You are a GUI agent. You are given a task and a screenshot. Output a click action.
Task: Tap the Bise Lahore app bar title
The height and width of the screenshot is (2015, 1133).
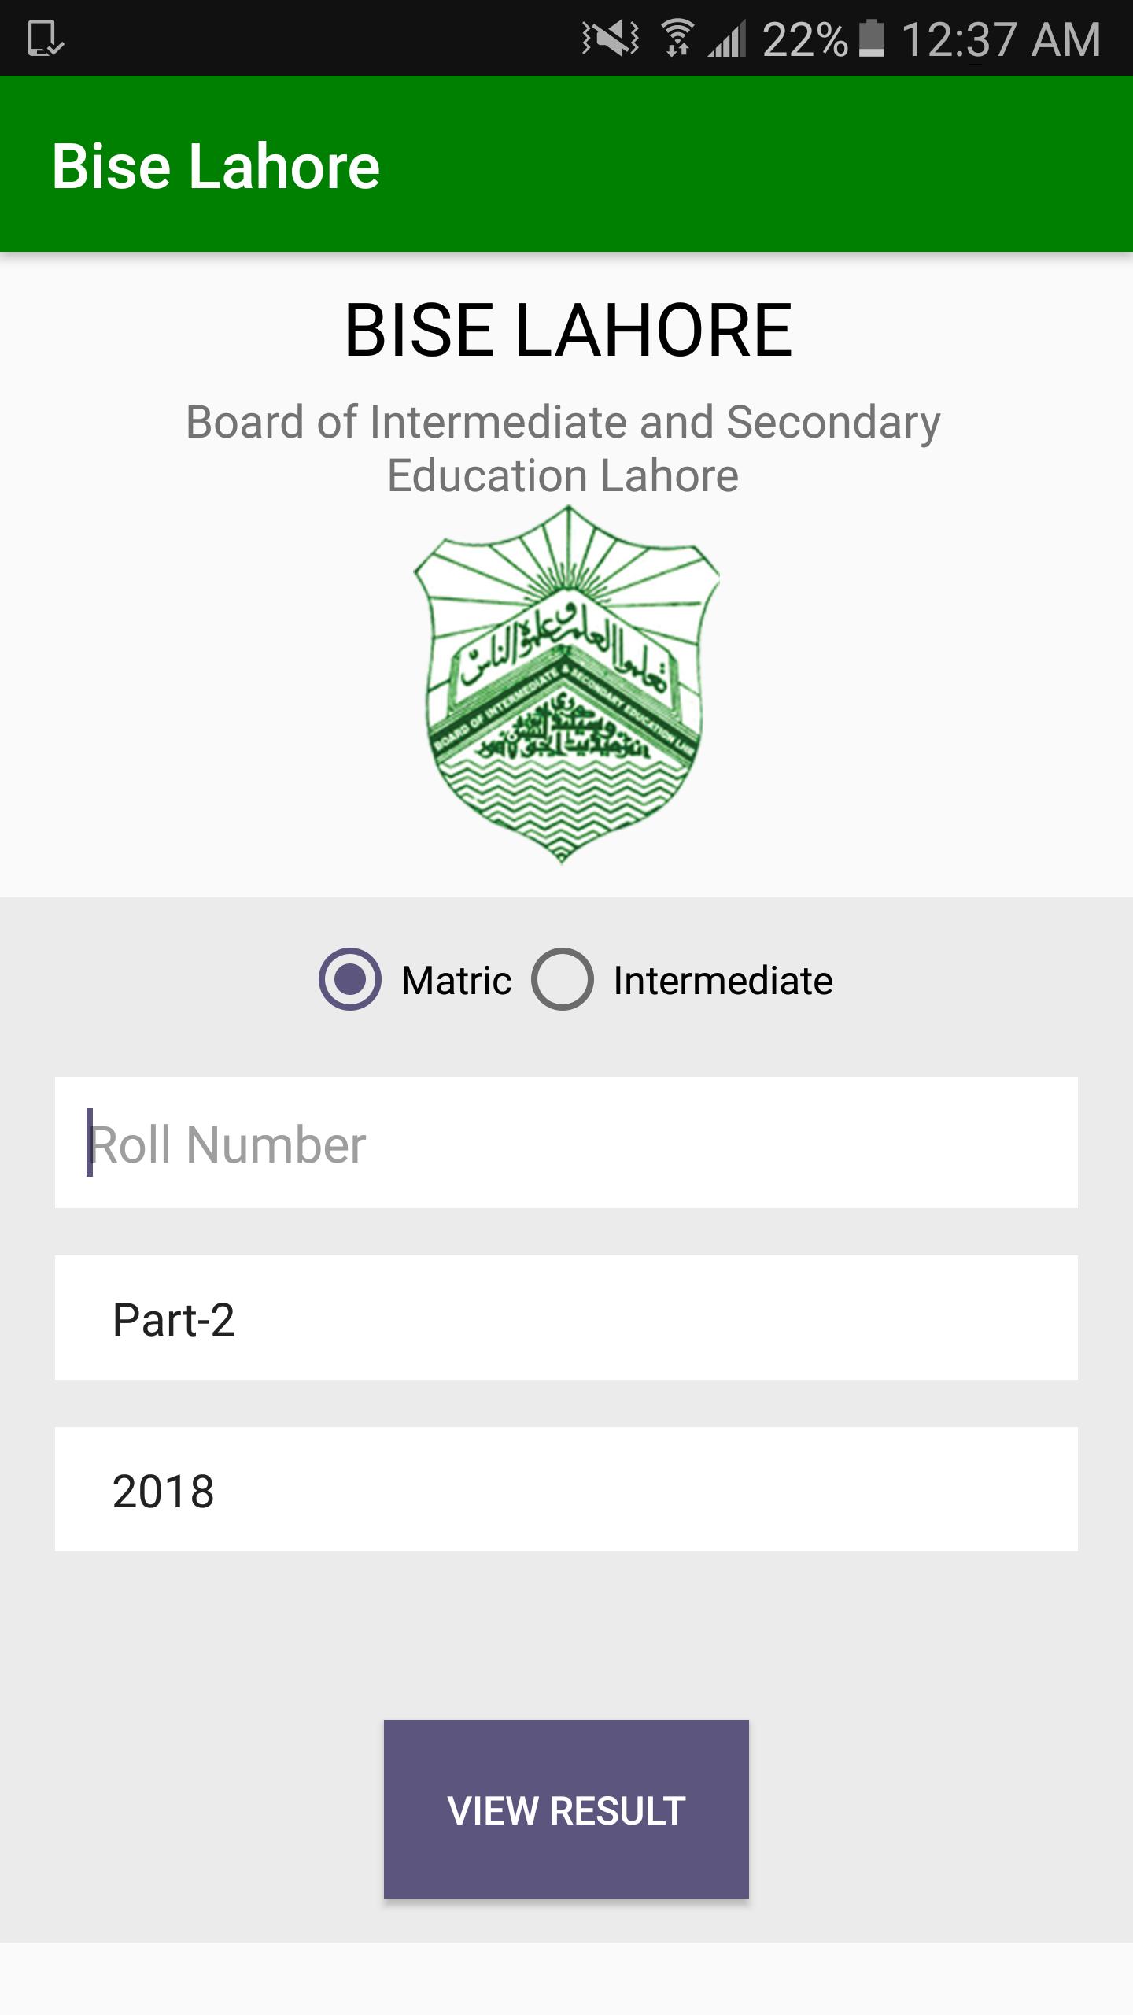(x=216, y=166)
